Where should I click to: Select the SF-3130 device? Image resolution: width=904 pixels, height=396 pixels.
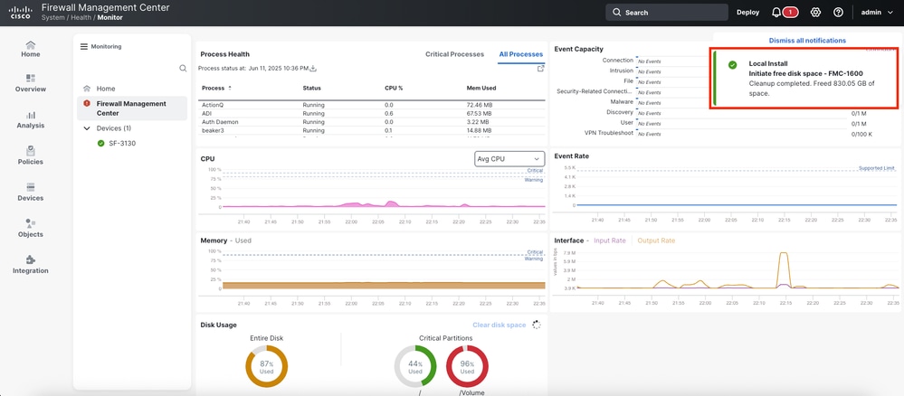[x=122, y=143]
